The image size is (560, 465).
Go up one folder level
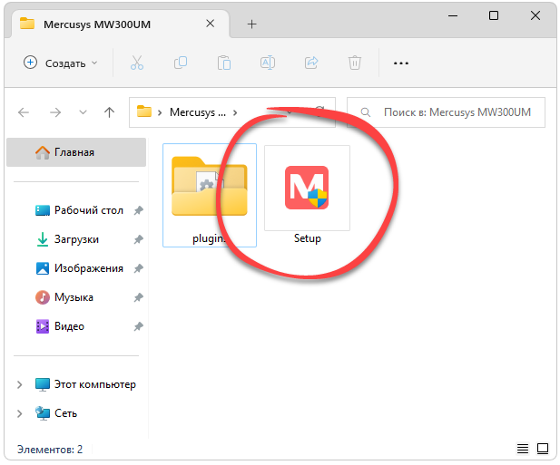pos(109,112)
